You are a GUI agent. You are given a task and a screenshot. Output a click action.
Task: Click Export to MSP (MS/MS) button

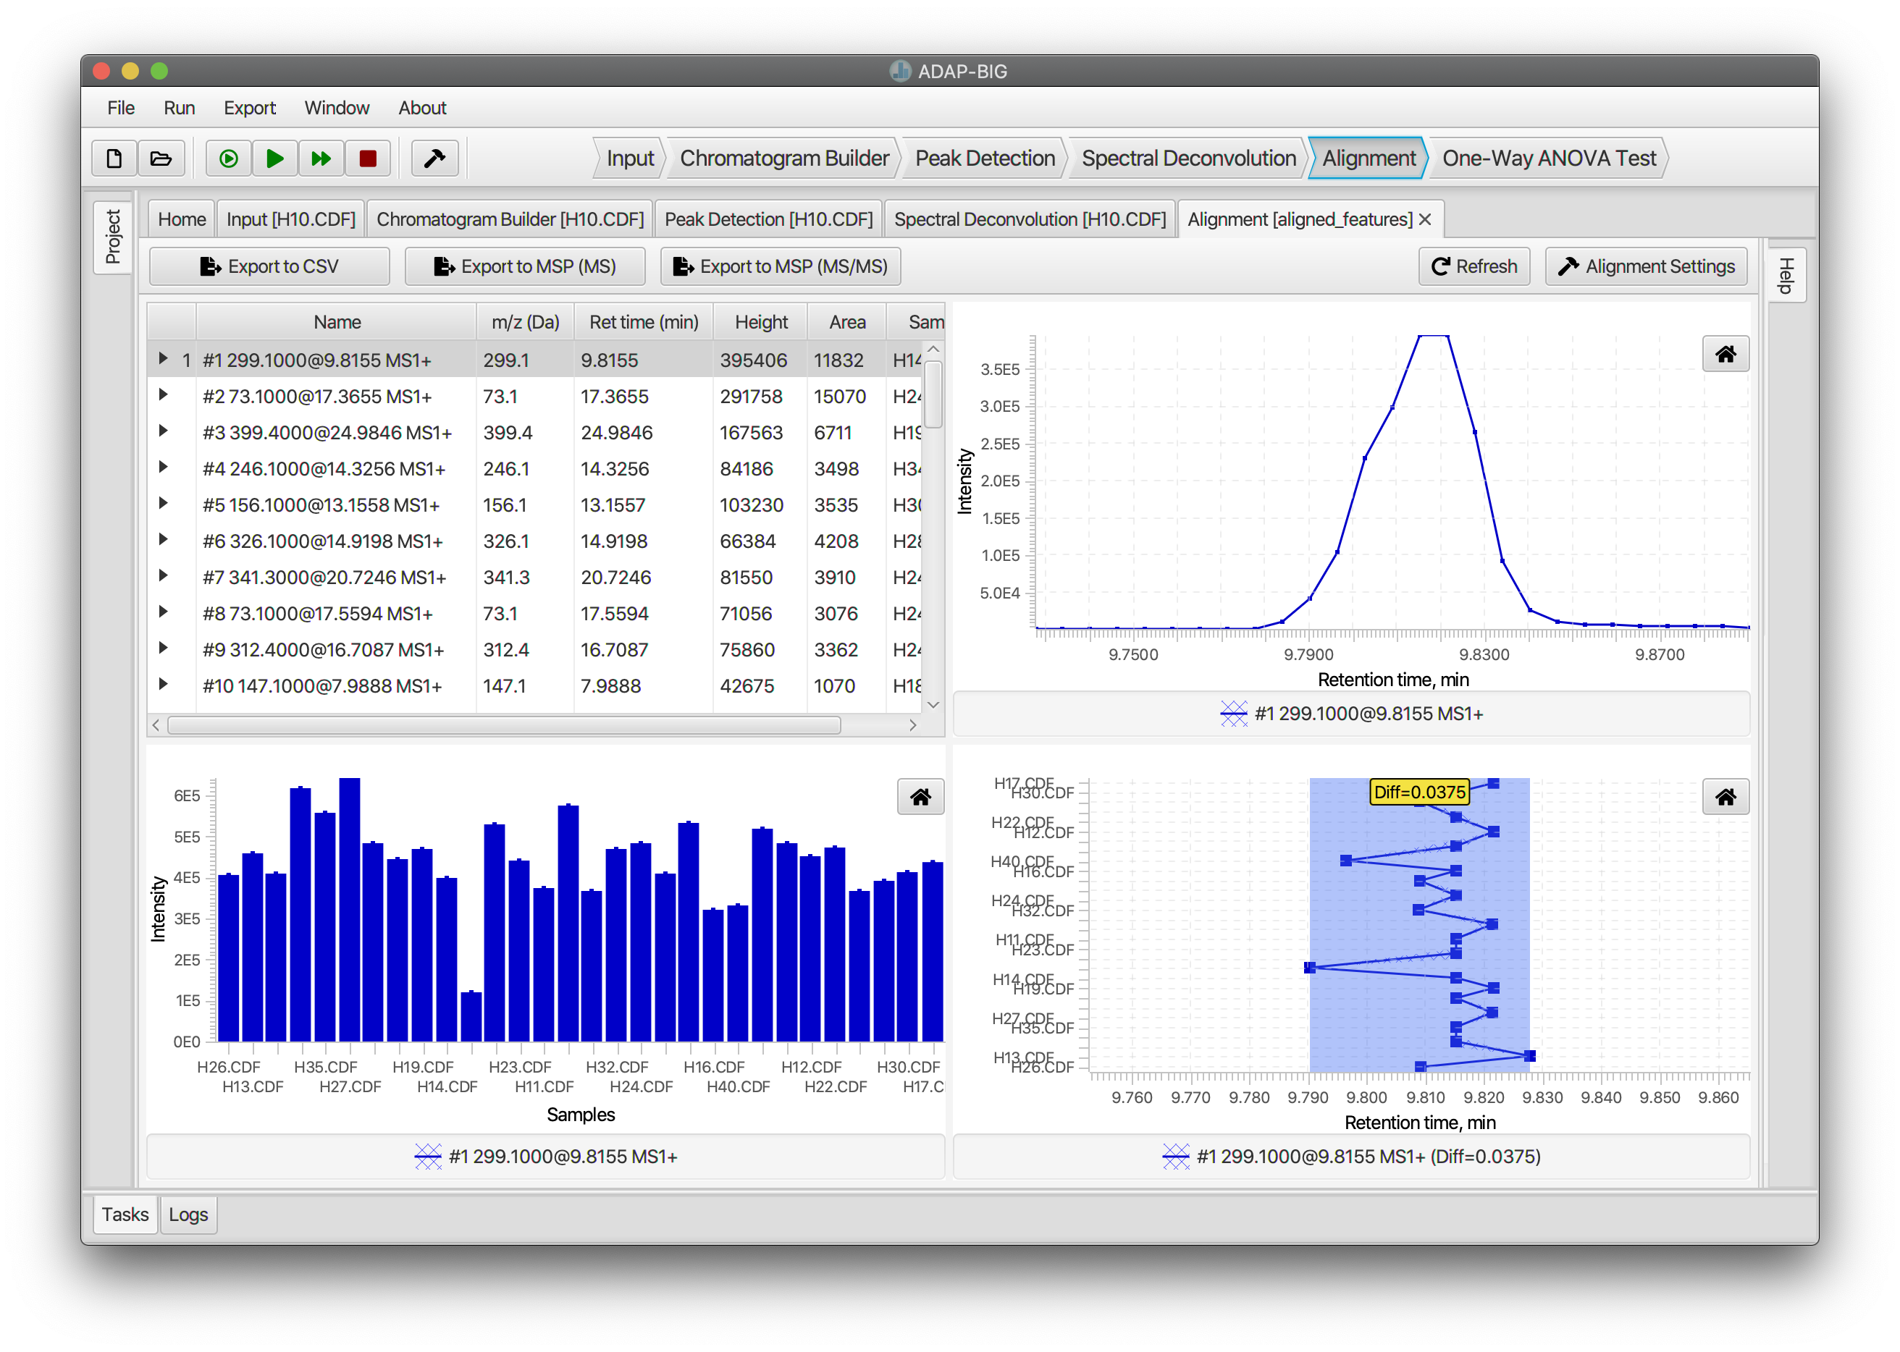pyautogui.click(x=781, y=266)
